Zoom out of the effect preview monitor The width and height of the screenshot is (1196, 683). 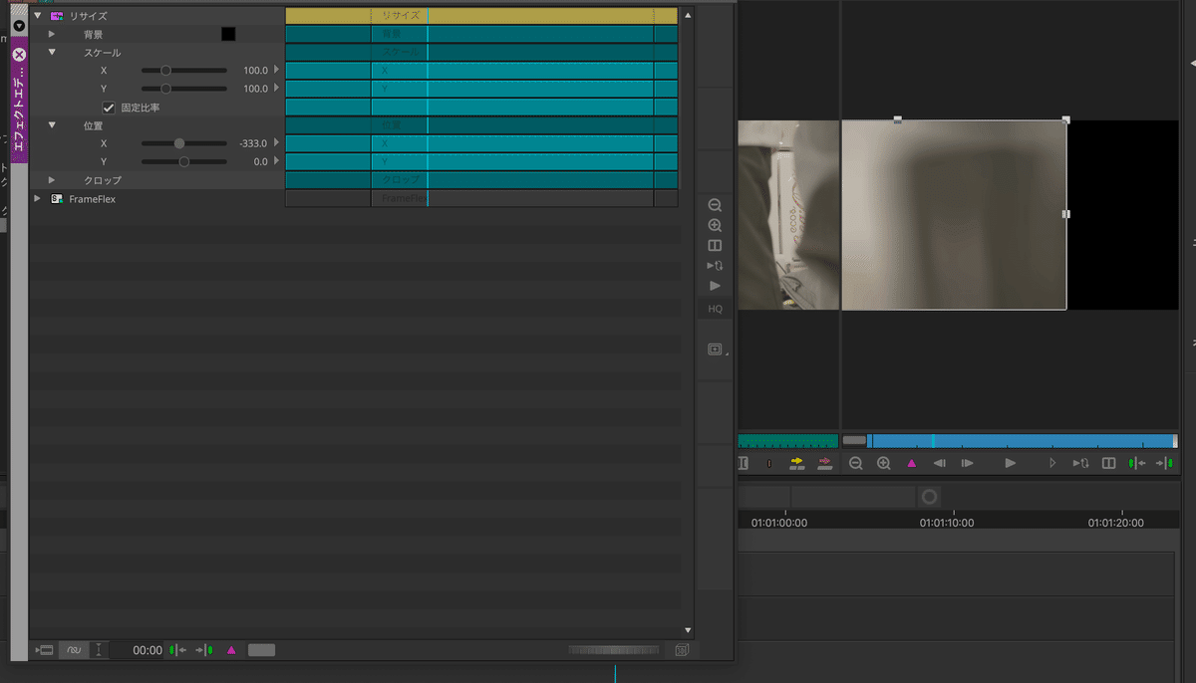(x=715, y=204)
